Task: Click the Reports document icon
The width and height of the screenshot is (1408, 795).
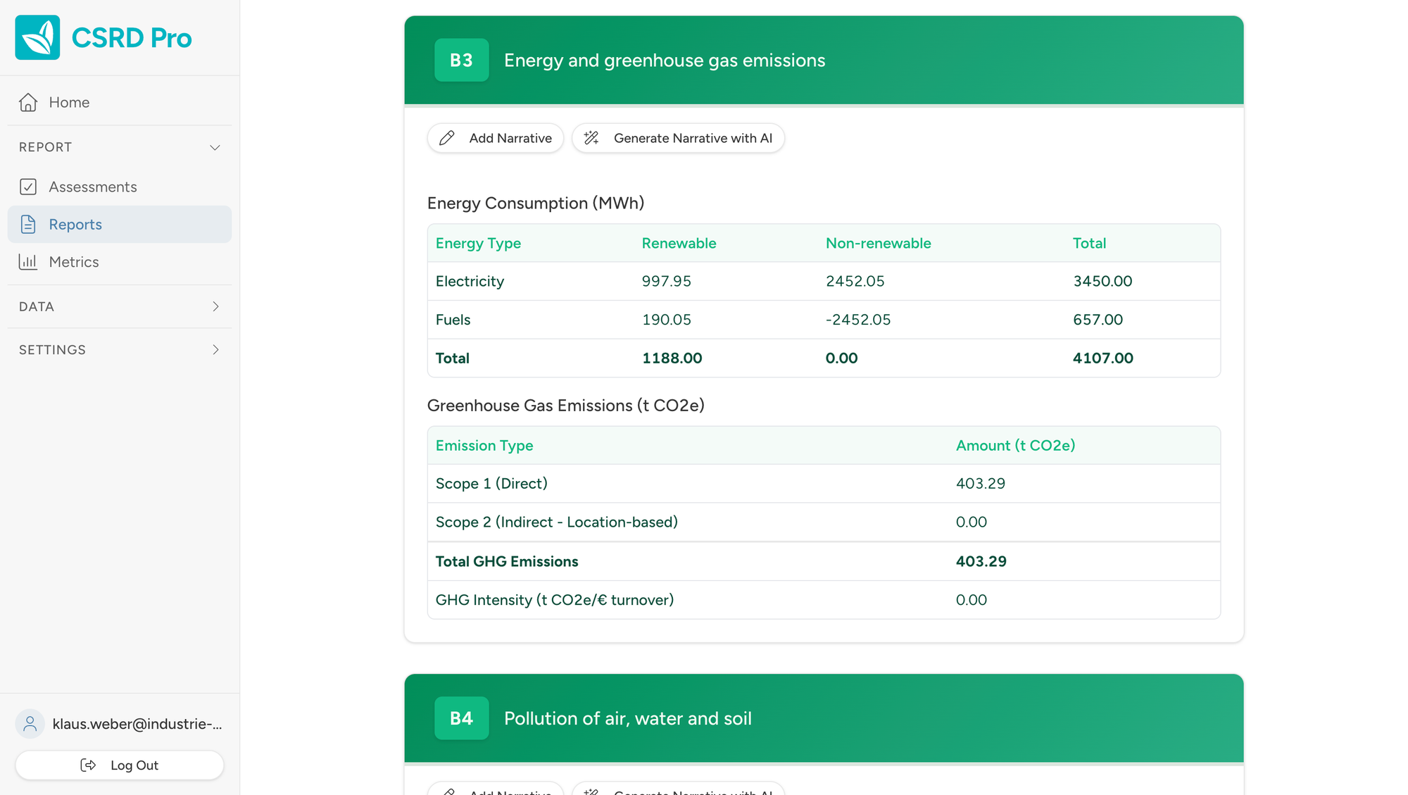Action: coord(28,224)
